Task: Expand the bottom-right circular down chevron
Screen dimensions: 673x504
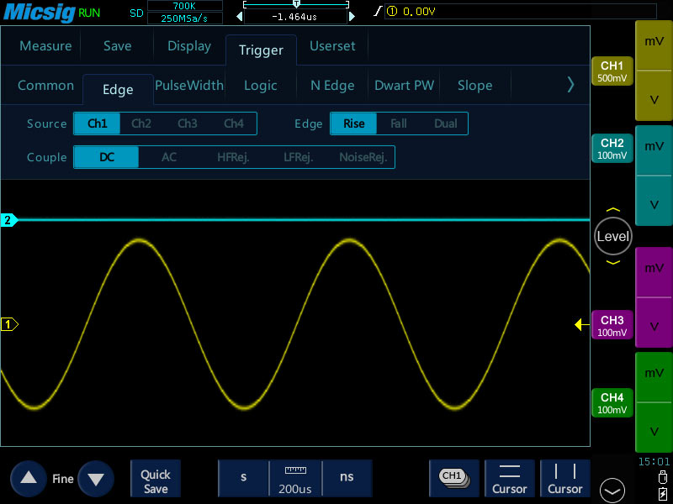Action: (x=612, y=490)
